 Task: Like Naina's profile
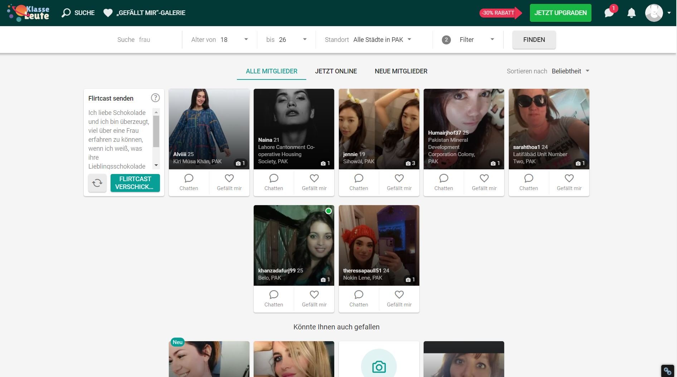pyautogui.click(x=314, y=183)
